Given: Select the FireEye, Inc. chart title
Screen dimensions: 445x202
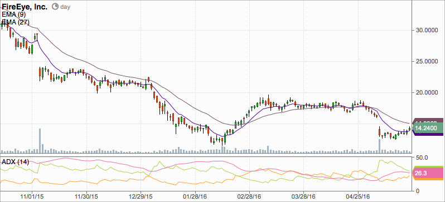Looking at the screenshot, I should click(x=25, y=7).
